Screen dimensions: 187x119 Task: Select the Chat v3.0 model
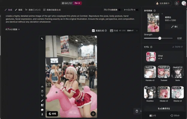(164, 57)
